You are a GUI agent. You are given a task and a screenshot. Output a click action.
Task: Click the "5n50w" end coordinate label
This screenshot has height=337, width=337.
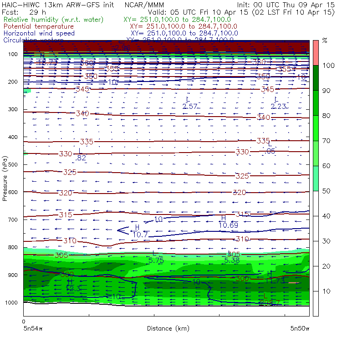pyautogui.click(x=300, y=328)
